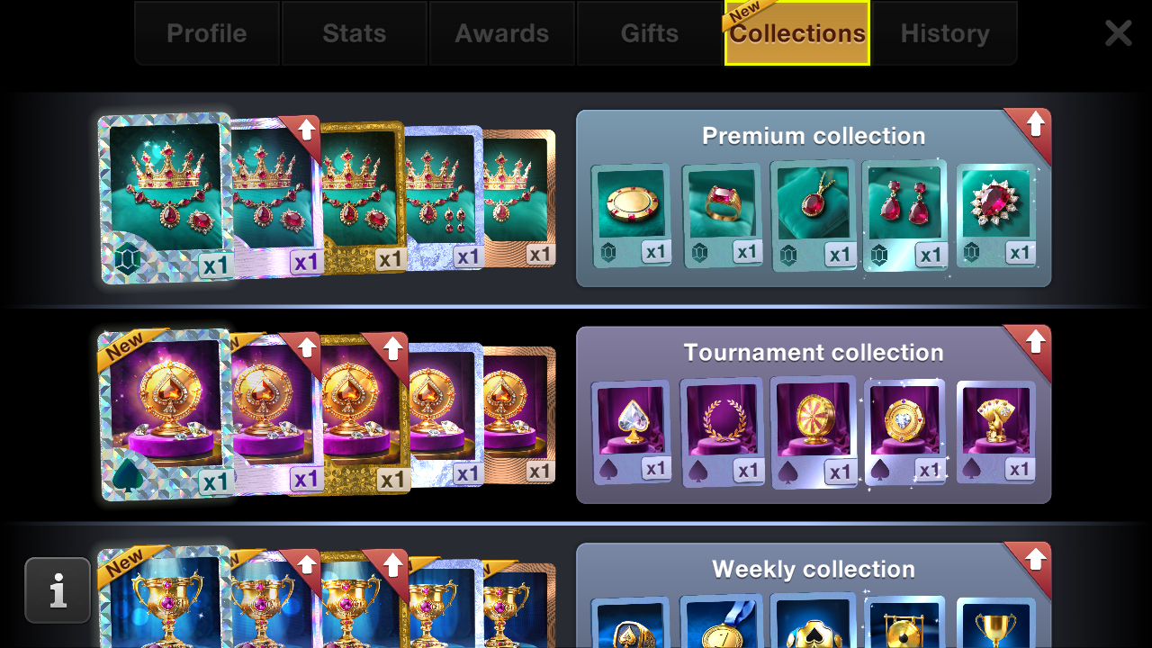Click upgrade arrow on Premium collection panel
Viewport: 1152px width, 648px height.
click(x=1034, y=125)
